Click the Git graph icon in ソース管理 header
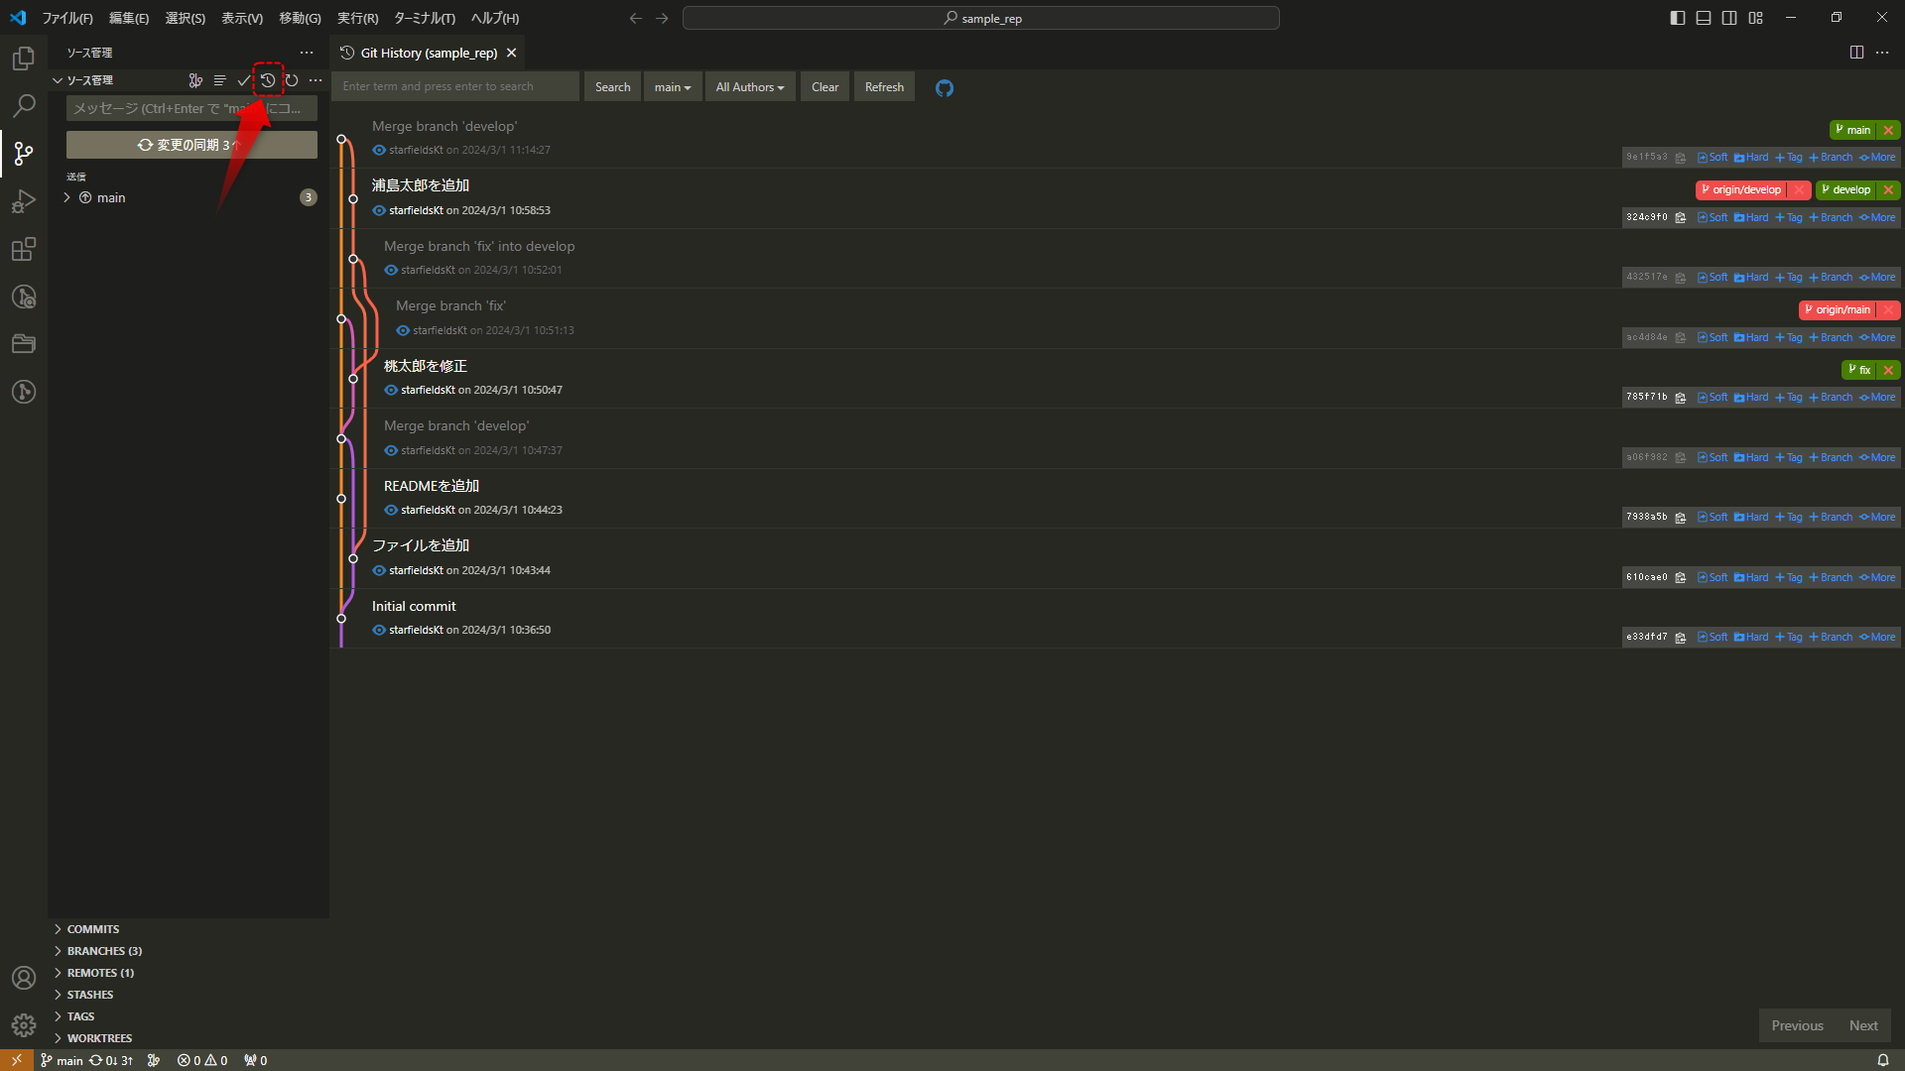The width and height of the screenshot is (1905, 1071). pyautogui.click(x=195, y=80)
